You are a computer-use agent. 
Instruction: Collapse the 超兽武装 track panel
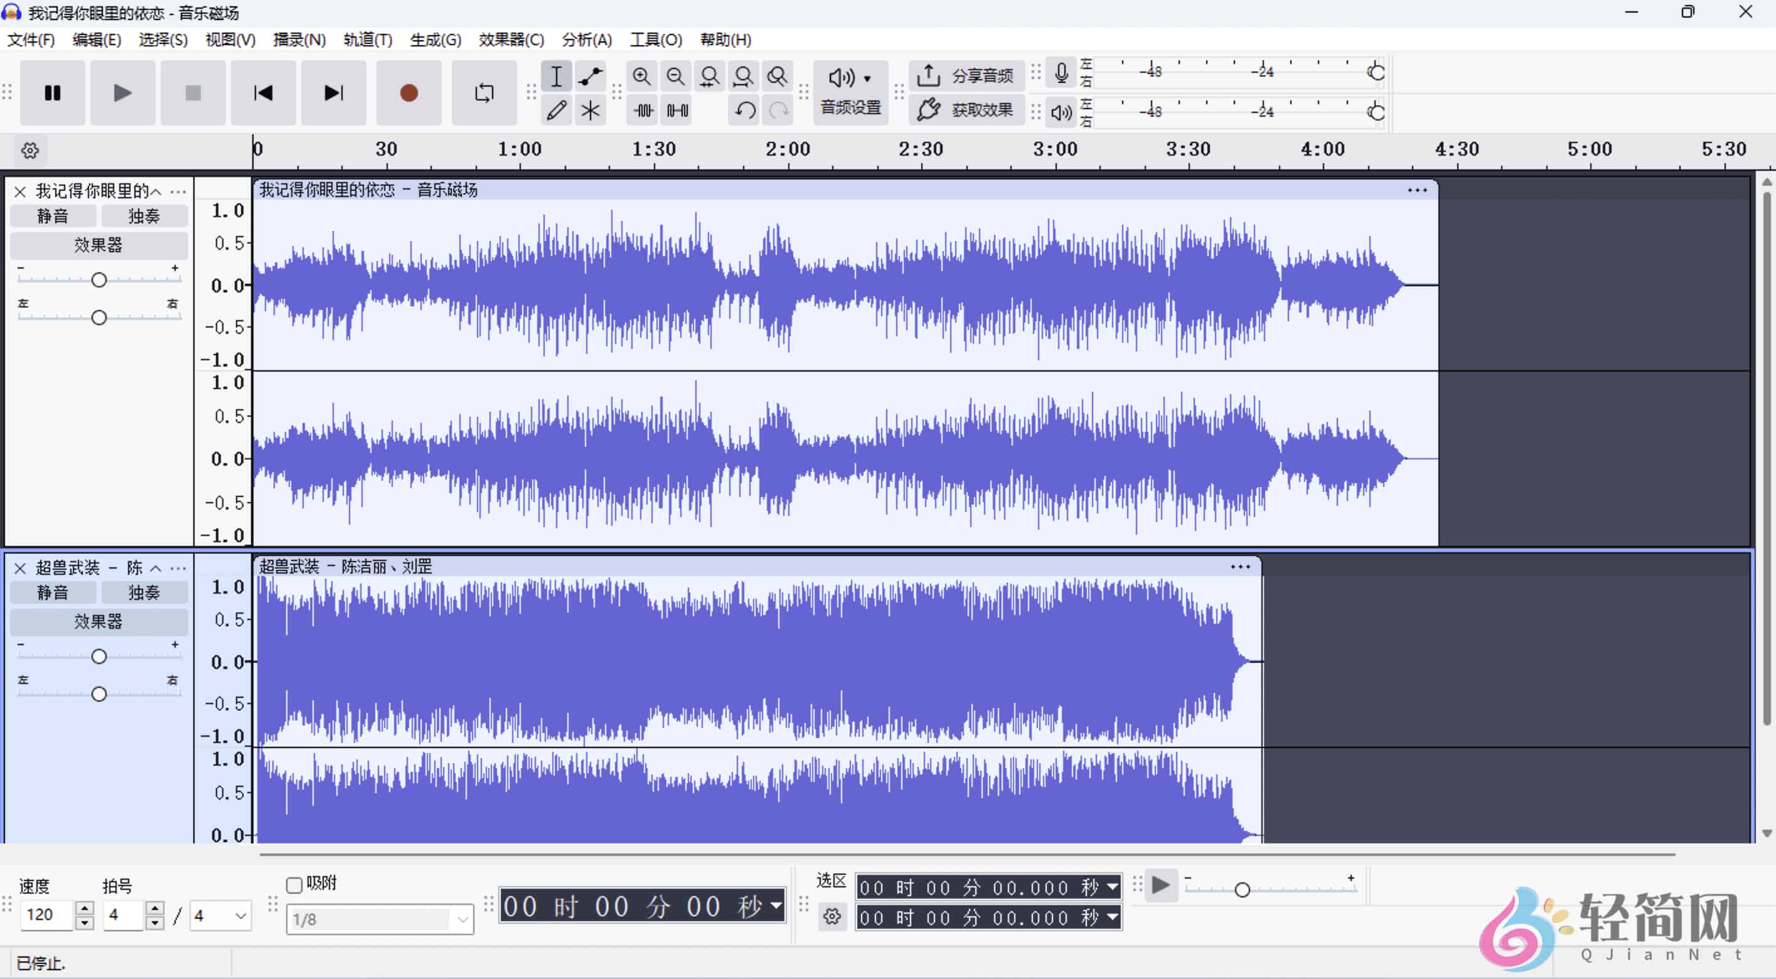155,567
